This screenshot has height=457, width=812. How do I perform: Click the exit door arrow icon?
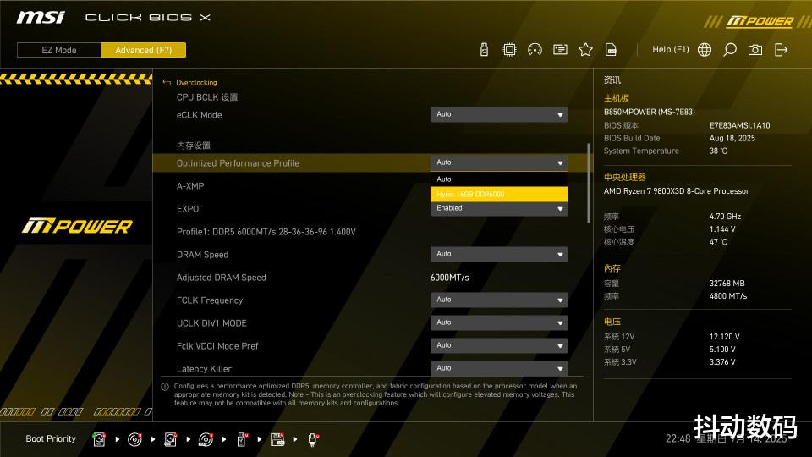click(x=781, y=50)
